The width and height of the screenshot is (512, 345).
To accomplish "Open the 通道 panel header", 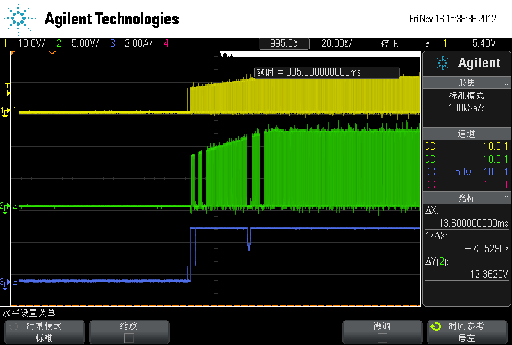I will pyautogui.click(x=467, y=134).
